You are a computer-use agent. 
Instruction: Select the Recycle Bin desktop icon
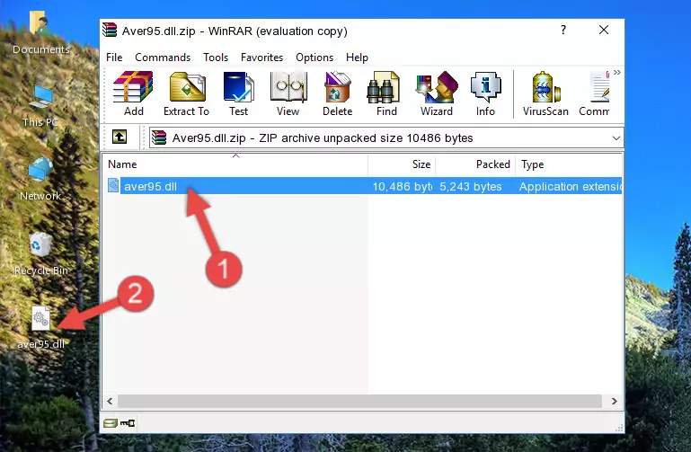[41, 253]
